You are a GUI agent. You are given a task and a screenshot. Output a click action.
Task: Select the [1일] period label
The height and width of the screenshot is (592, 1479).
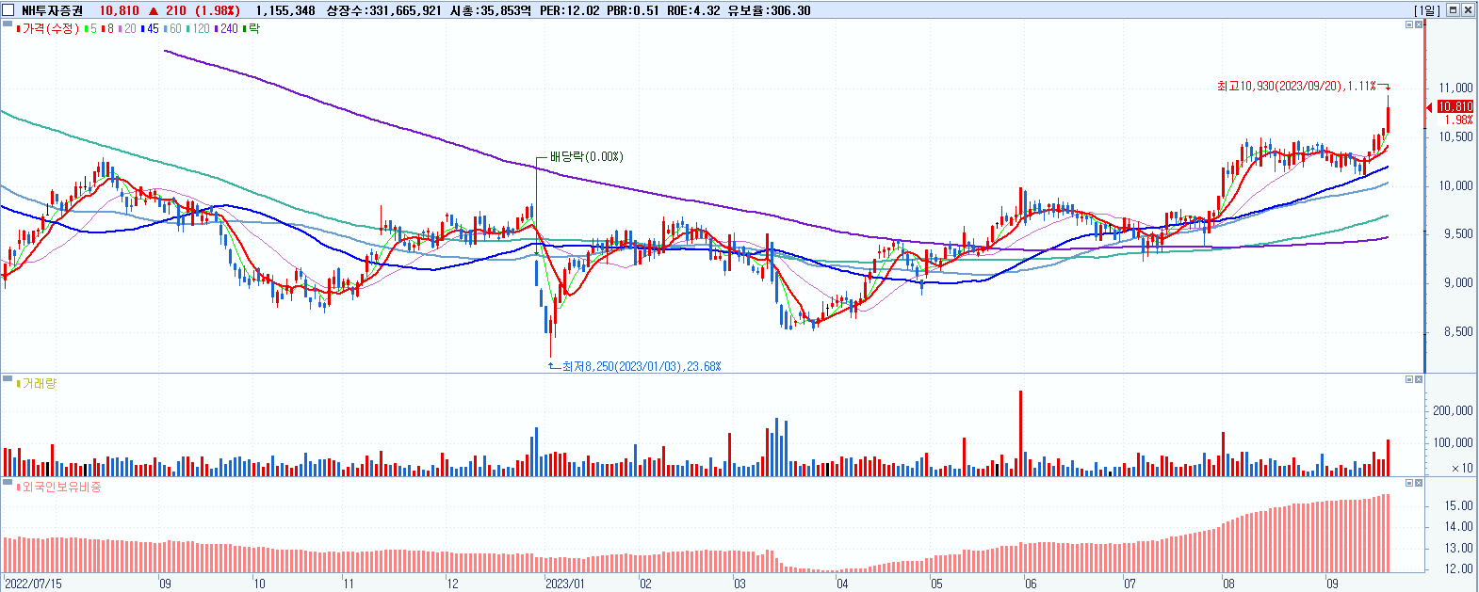tap(1427, 10)
